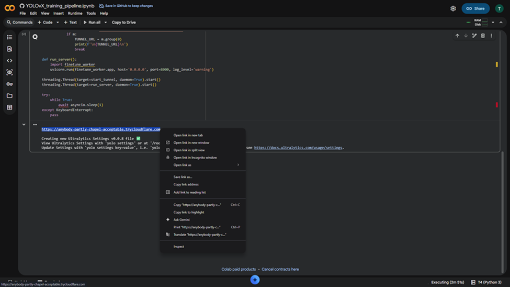Open variables inspector sidebar icon

[9, 72]
